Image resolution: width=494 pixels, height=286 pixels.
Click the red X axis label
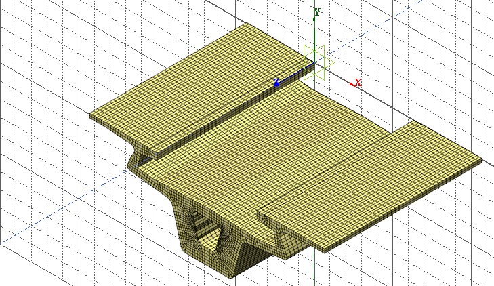pos(358,83)
